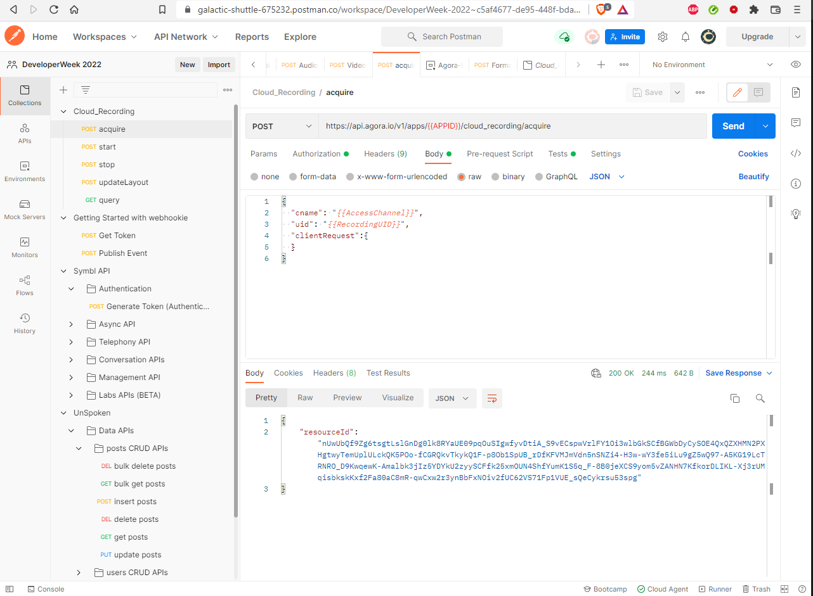Open the code snippet icon
The height and width of the screenshot is (596, 813).
point(796,153)
